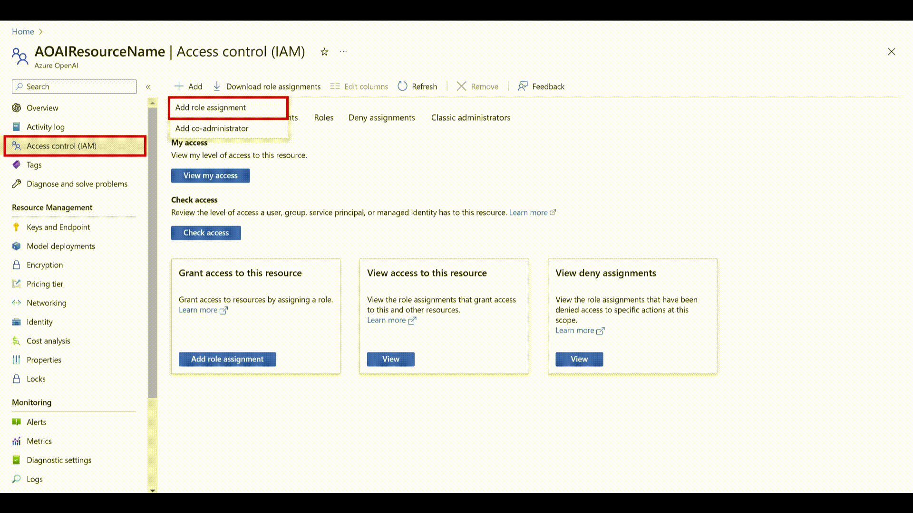Open the Activity log label

click(x=46, y=127)
